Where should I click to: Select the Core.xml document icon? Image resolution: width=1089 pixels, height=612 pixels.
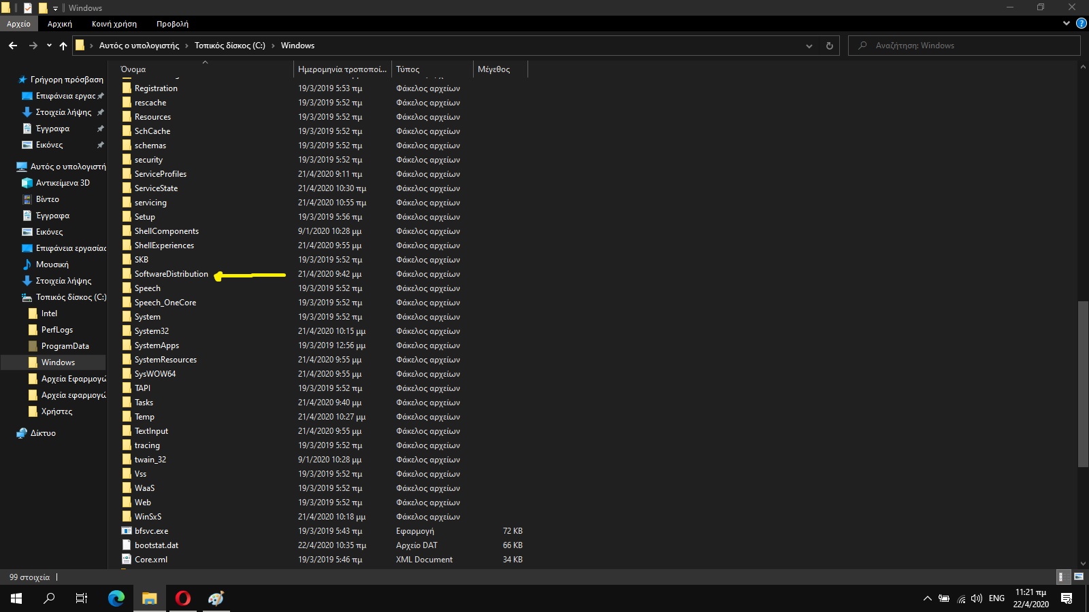point(127,560)
